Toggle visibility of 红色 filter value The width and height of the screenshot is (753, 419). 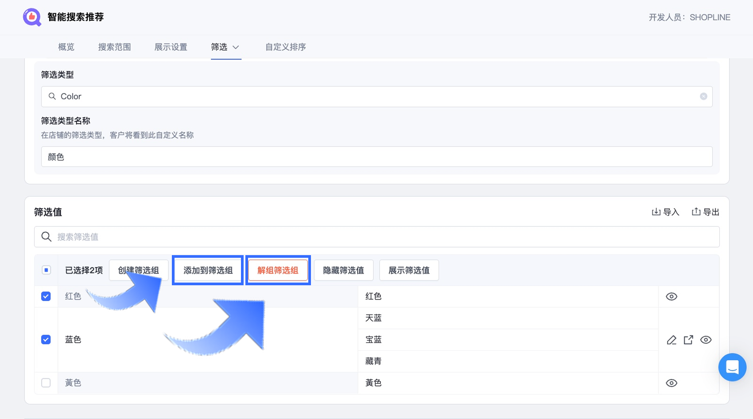click(x=671, y=297)
